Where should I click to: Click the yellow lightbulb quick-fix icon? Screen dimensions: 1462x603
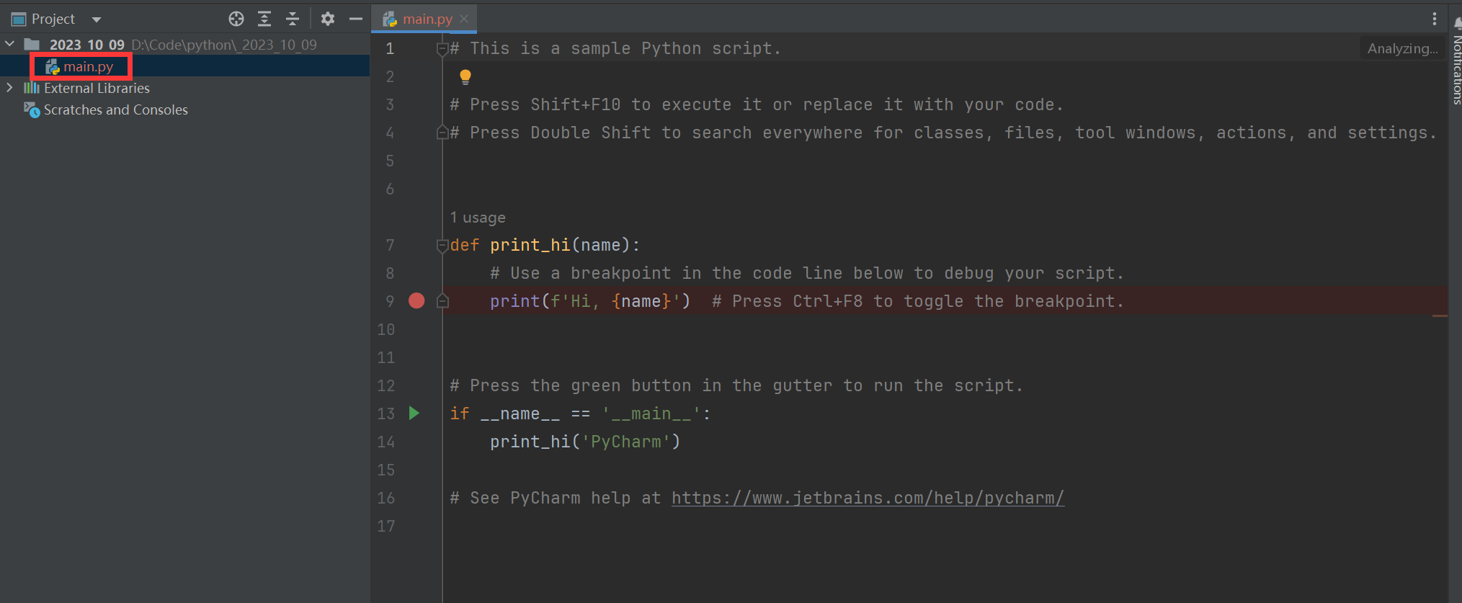465,76
